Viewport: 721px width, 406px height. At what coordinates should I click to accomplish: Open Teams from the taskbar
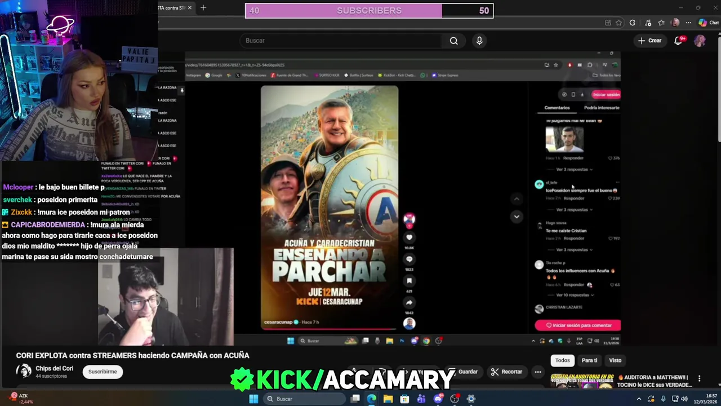pyautogui.click(x=421, y=399)
